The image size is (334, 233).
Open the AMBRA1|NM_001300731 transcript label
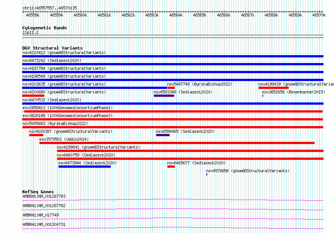[x=44, y=224]
